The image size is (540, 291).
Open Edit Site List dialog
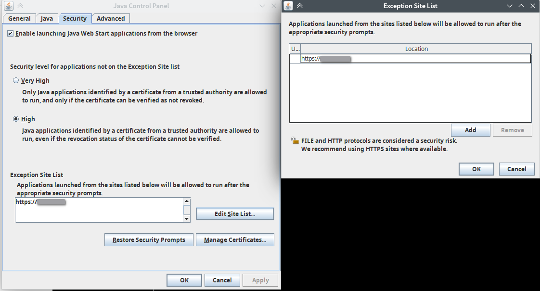click(235, 214)
